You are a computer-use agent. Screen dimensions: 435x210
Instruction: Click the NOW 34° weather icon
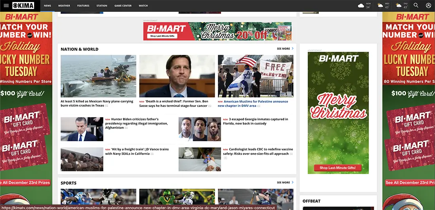coord(361,6)
